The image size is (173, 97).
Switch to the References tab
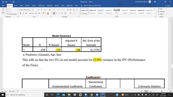pos(41,5)
